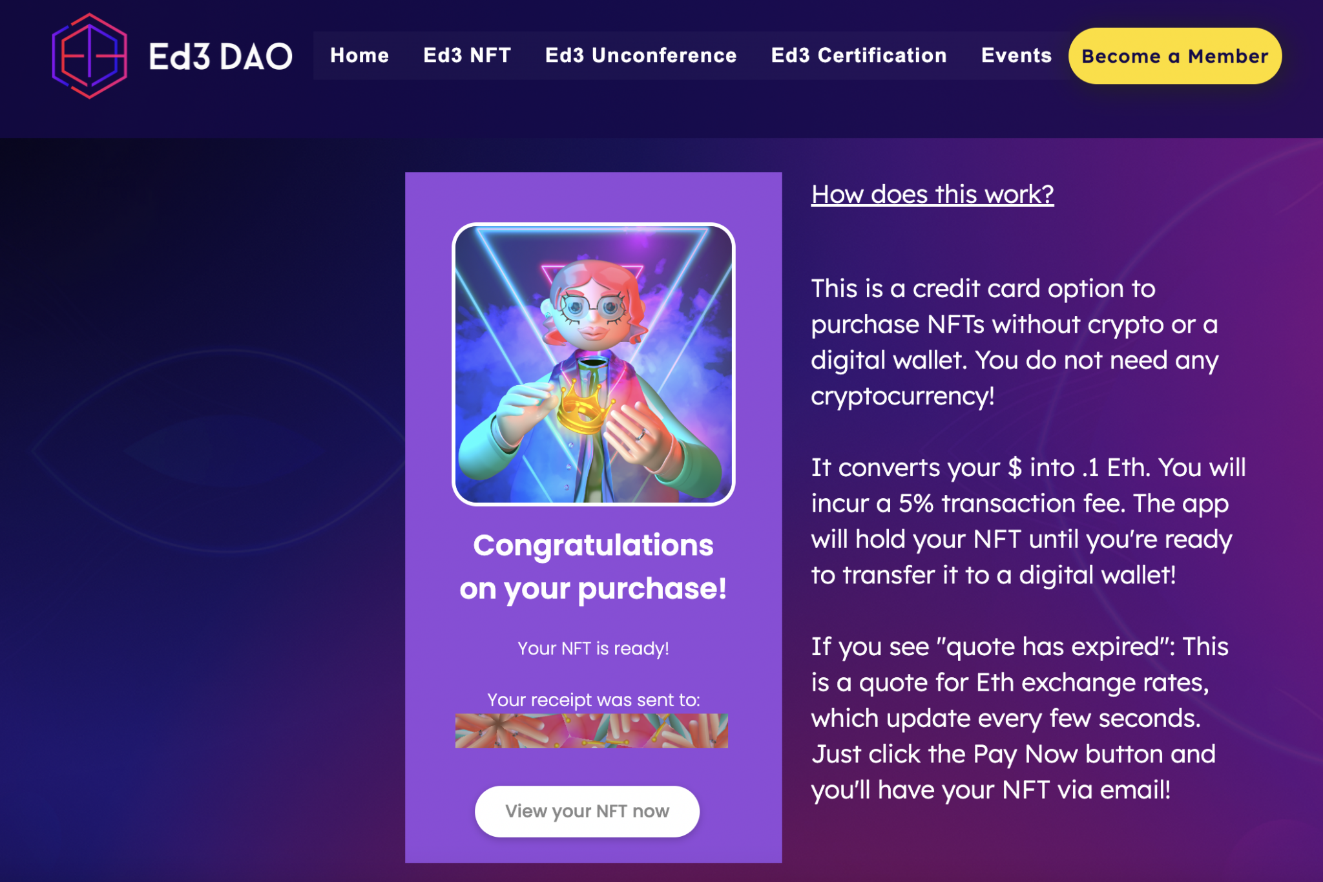The image size is (1323, 882).
Task: Select Events in the navigation bar
Action: coord(1016,56)
